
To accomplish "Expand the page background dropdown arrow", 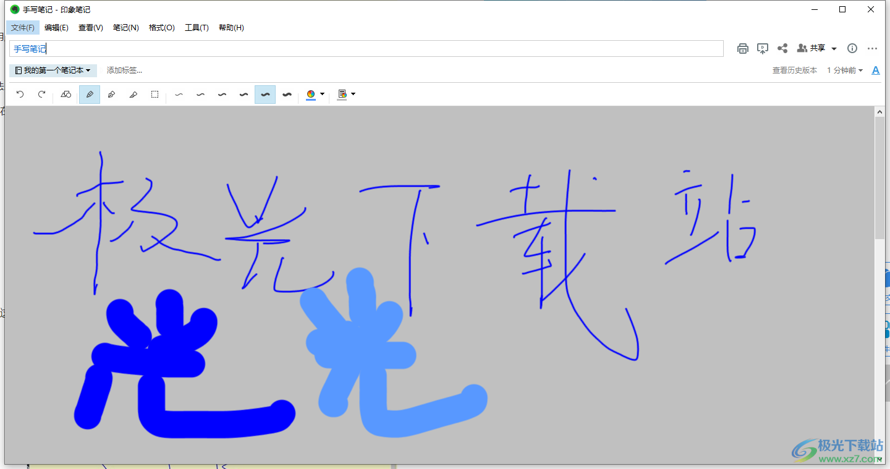I will [353, 95].
